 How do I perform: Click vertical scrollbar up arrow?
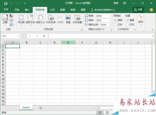click(154, 43)
